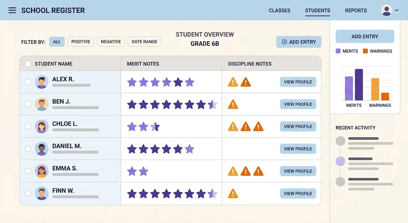Image resolution: width=408 pixels, height=223 pixels.
Task: Click the orange Warnings legend swatch
Action: [365, 51]
